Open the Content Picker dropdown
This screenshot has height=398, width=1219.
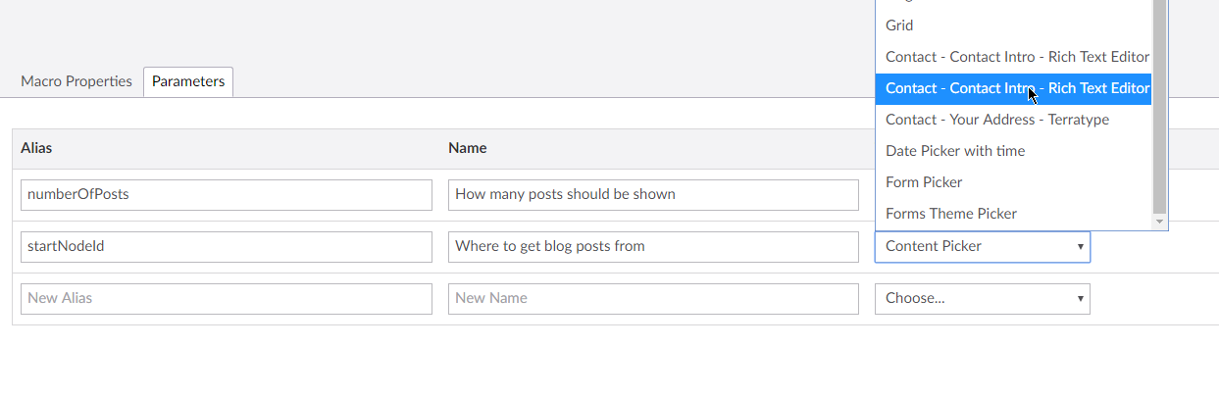pyautogui.click(x=982, y=246)
